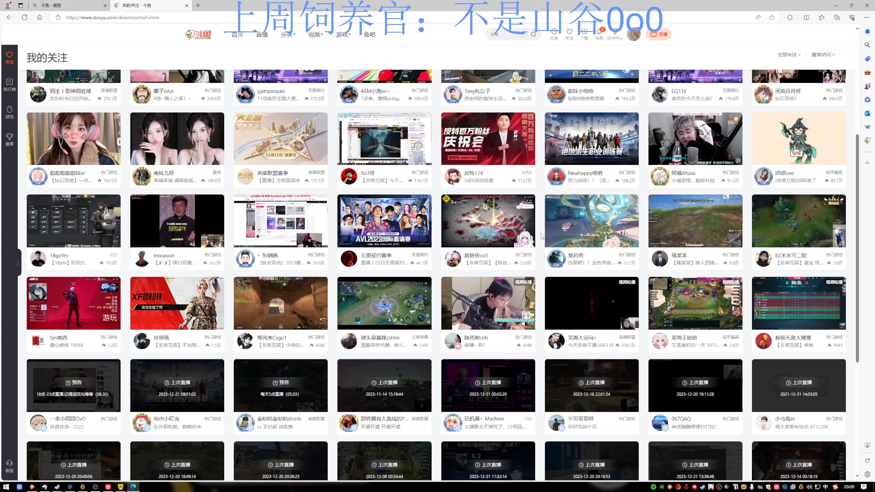
Task: Open the AVL2023国际邀请赛 thumbnail
Action: click(x=384, y=221)
